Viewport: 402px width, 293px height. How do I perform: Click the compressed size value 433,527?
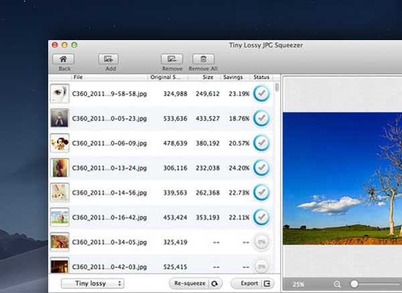[x=208, y=118]
